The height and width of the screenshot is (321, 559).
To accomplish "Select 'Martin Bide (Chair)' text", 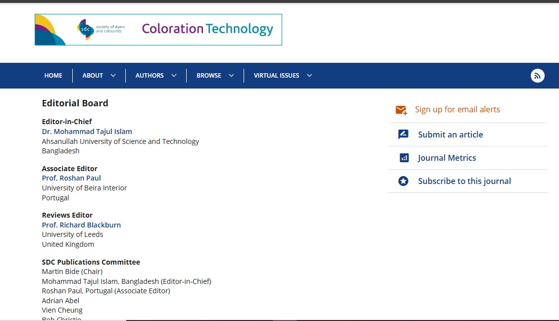I will pyautogui.click(x=72, y=272).
